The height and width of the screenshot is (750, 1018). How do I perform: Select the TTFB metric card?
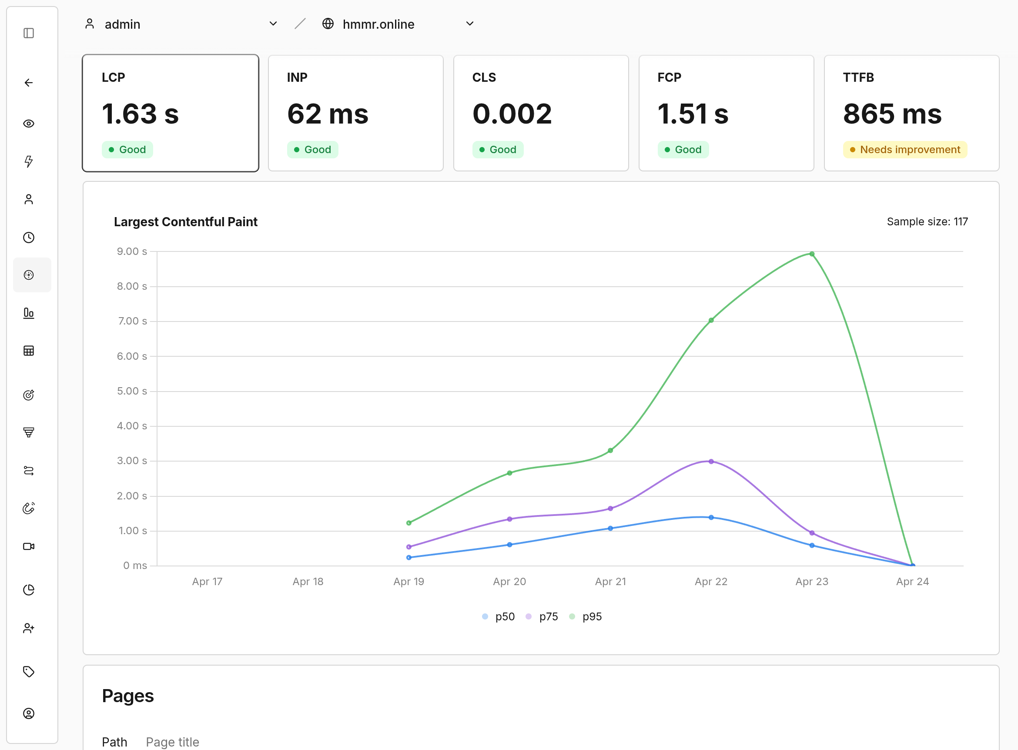[x=911, y=113]
